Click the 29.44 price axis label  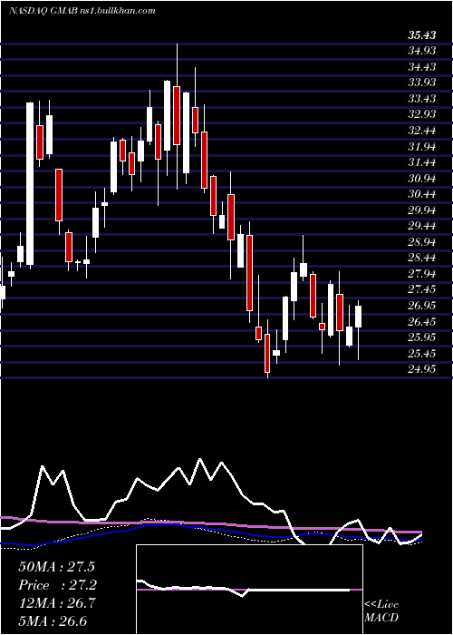[x=422, y=227]
